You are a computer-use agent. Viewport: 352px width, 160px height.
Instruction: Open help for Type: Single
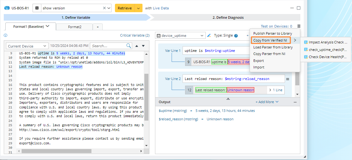(x=236, y=36)
